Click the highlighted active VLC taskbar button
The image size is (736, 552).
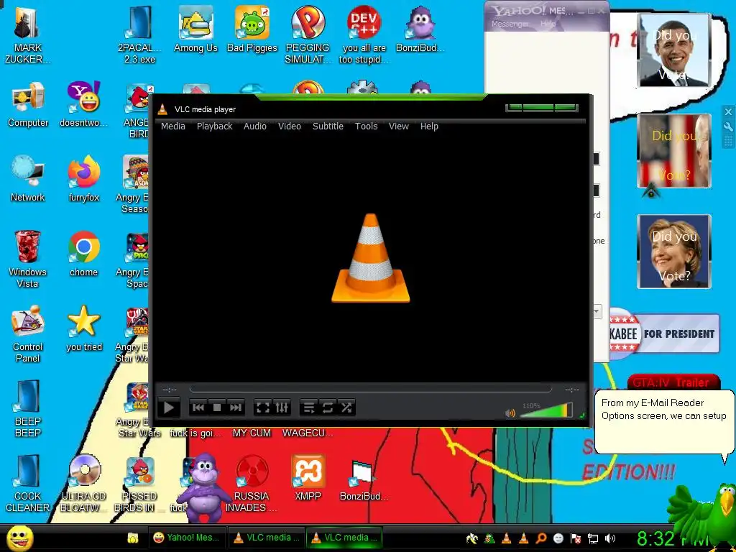coord(344,538)
